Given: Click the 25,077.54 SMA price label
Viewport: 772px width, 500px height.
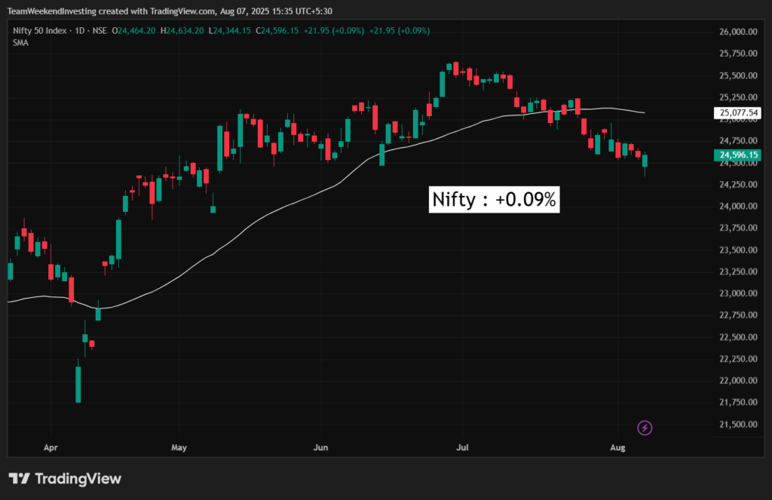Looking at the screenshot, I should coord(737,113).
